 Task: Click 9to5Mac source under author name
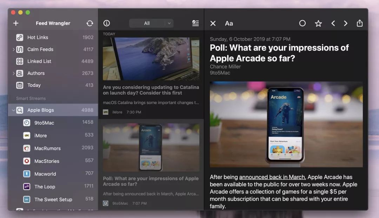[x=220, y=73]
